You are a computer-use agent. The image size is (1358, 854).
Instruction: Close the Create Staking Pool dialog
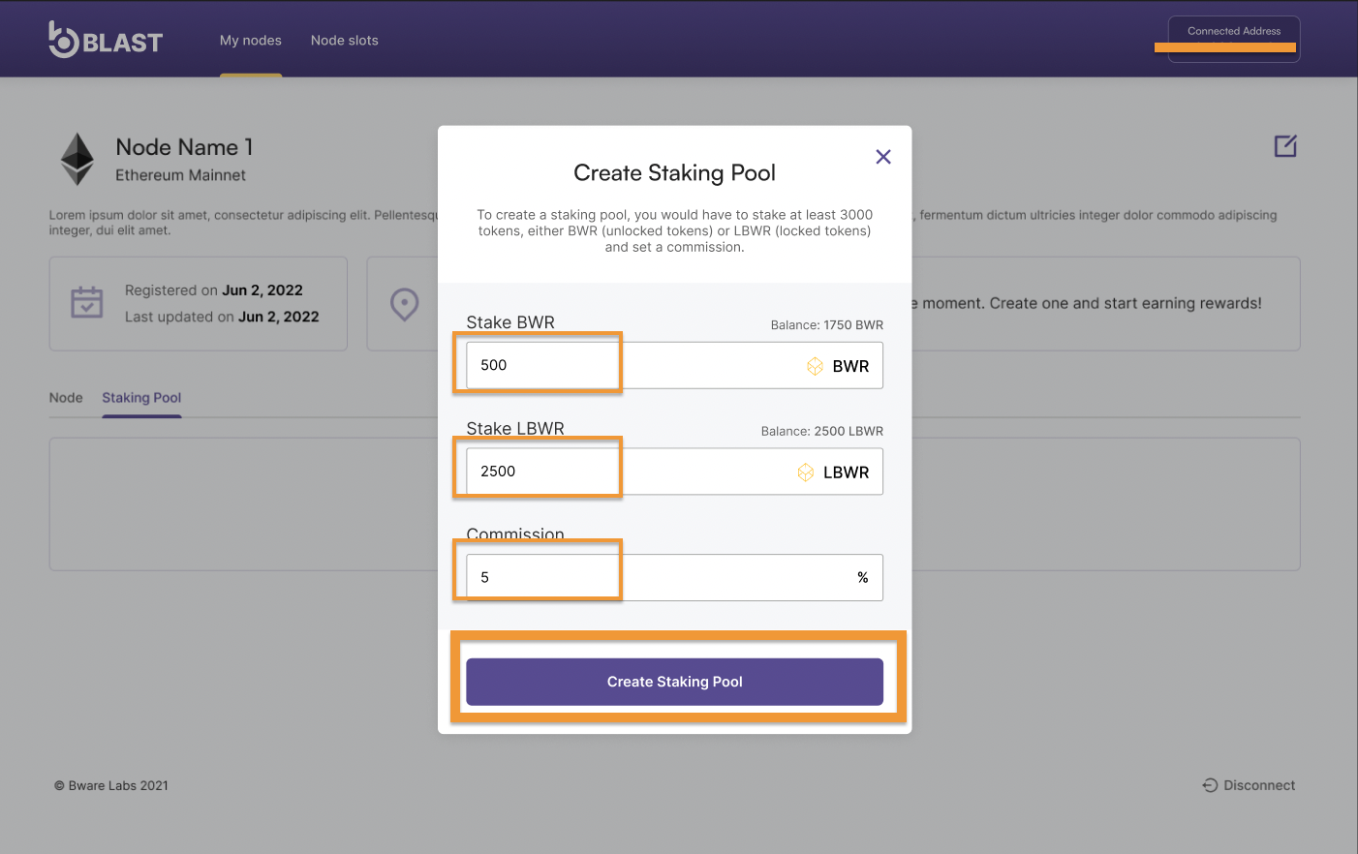click(883, 157)
